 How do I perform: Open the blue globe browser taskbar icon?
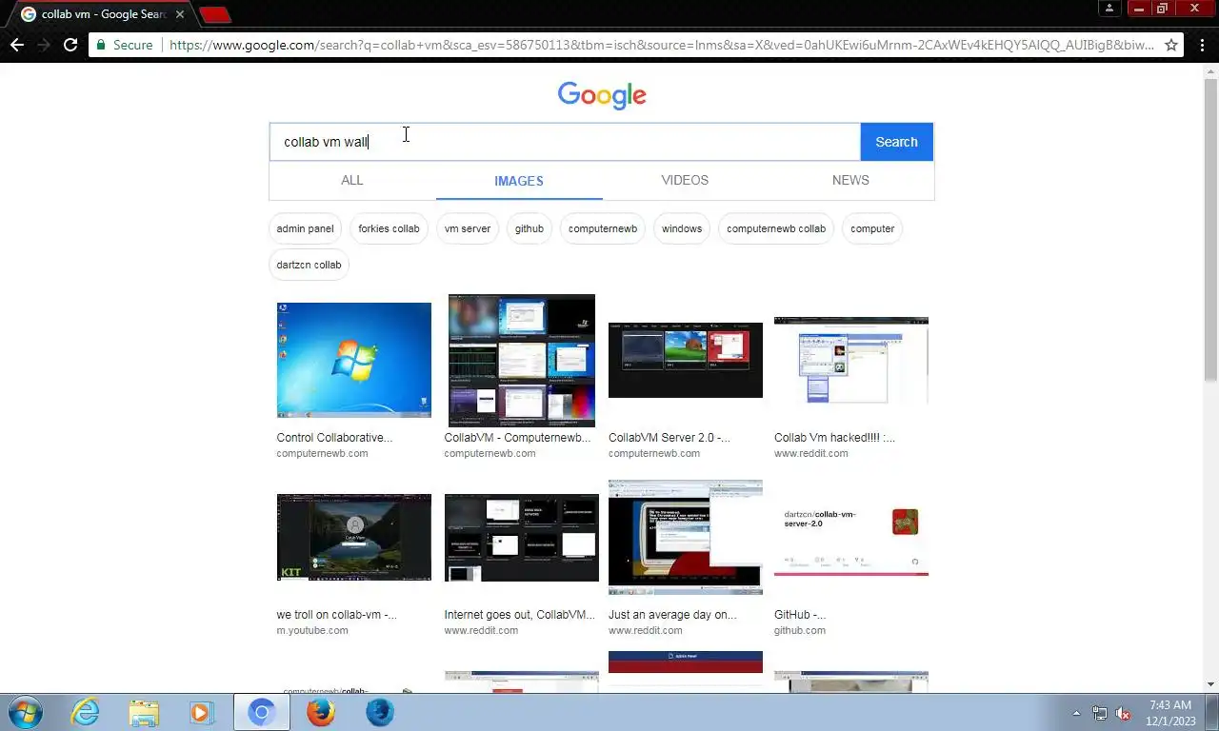click(379, 712)
